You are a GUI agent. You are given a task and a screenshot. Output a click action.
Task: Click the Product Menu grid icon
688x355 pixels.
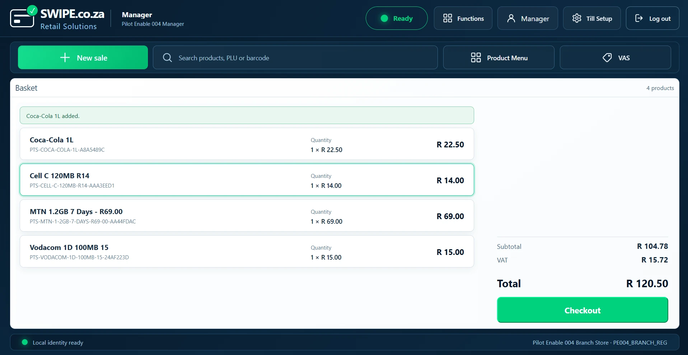tap(476, 58)
